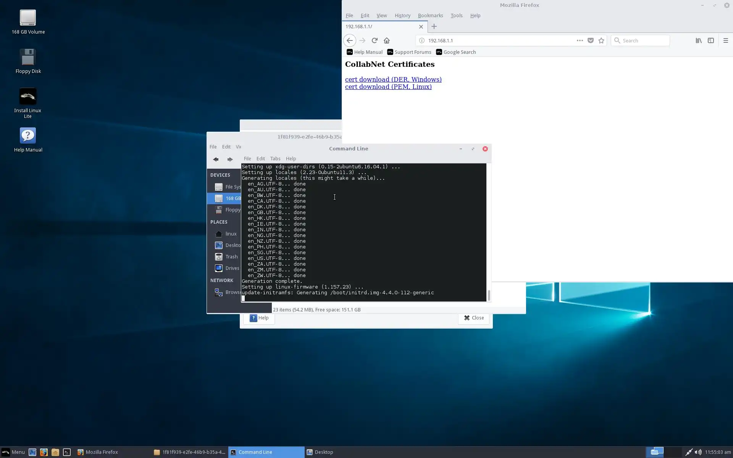The image size is (733, 458).
Task: Open a new Firefox tab
Action: [x=434, y=27]
